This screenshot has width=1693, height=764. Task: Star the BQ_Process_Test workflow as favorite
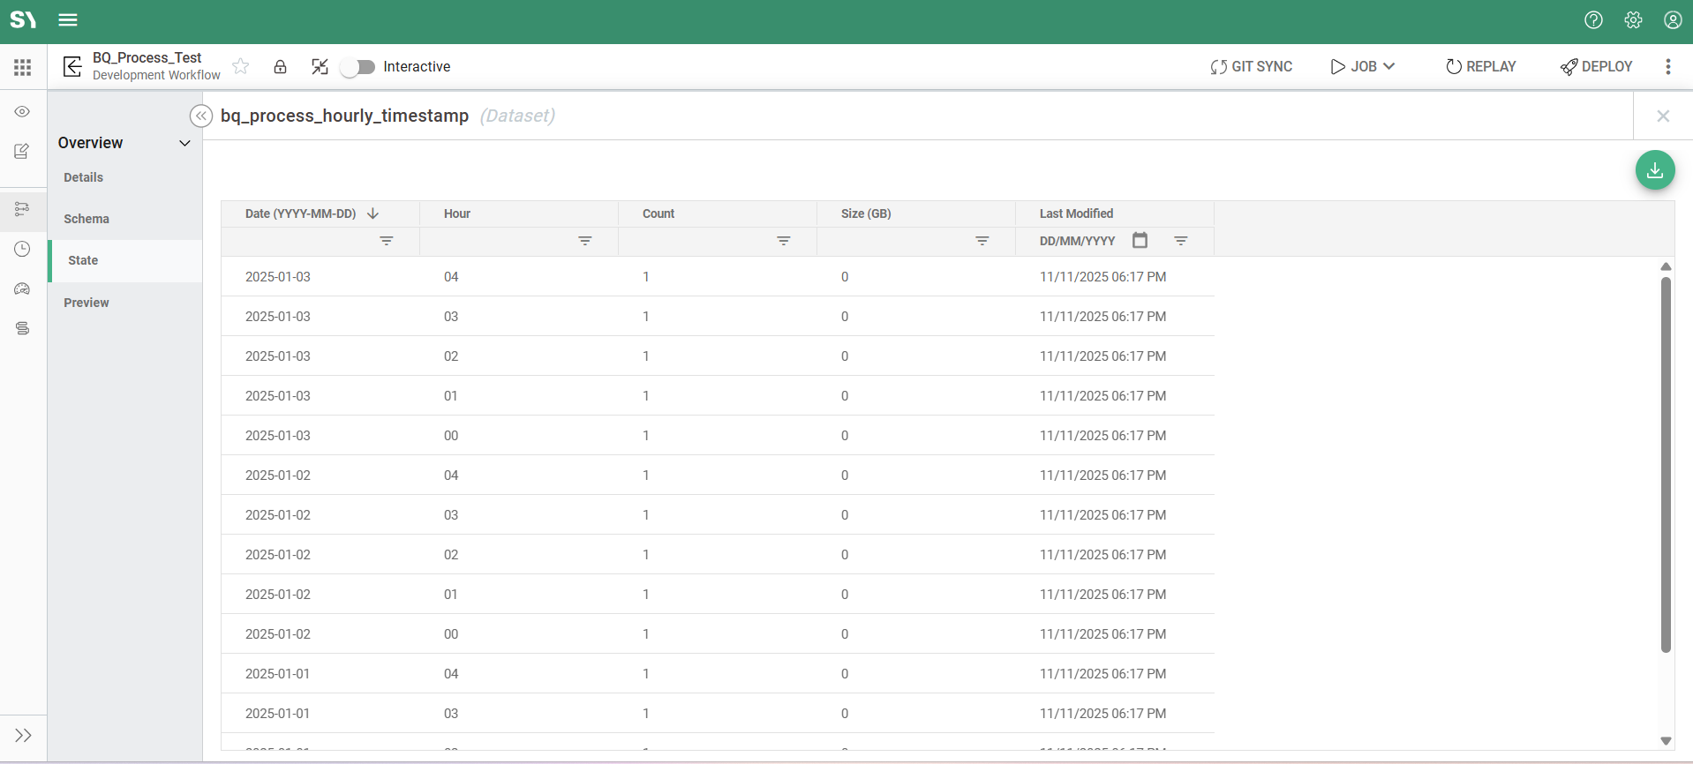(240, 67)
